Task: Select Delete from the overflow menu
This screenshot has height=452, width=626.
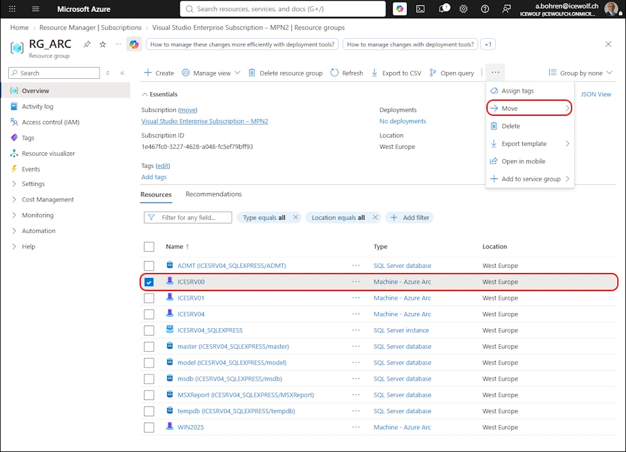Action: (x=530, y=126)
